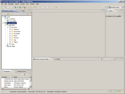This screenshot has height=94, width=125.
Task: Click the green Run button in toolbar
Action: 20,7
